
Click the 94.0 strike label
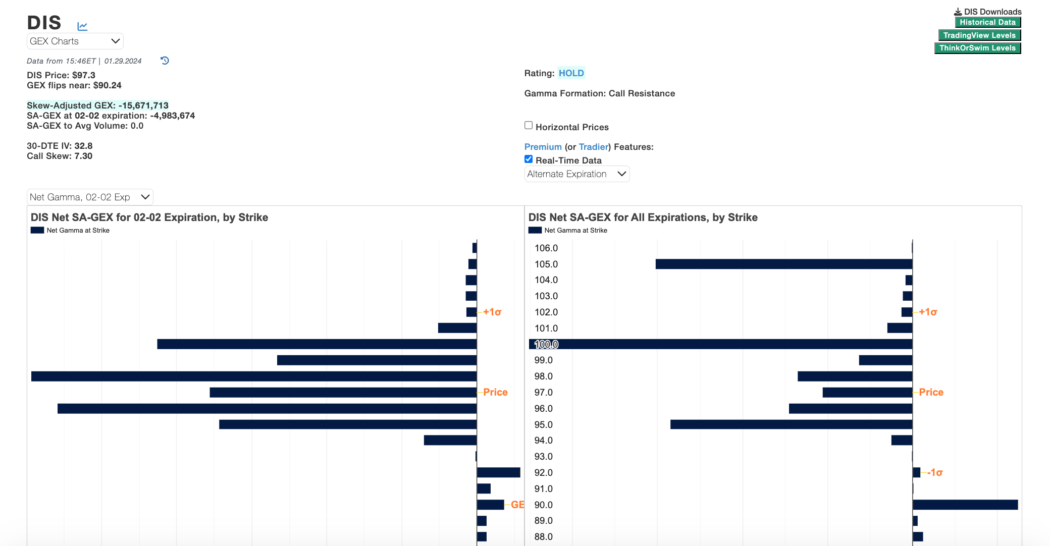544,440
